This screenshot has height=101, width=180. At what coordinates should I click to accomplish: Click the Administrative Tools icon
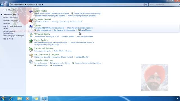[31, 62]
